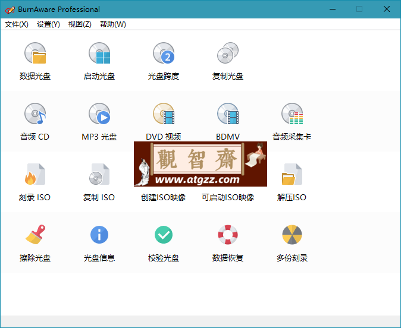
Task: Click the 创建ISO映像 label
Action: [x=164, y=197]
